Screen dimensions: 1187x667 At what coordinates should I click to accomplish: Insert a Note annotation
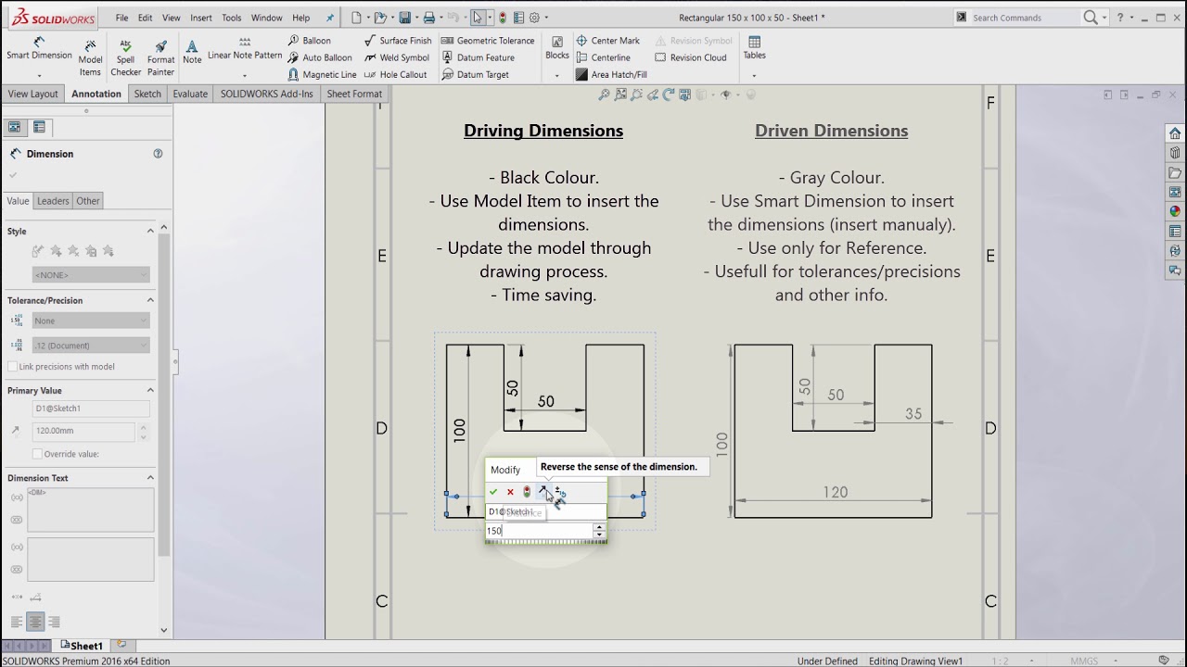[x=192, y=52]
